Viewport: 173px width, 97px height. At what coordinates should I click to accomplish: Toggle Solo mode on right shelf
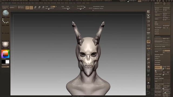tap(148, 83)
